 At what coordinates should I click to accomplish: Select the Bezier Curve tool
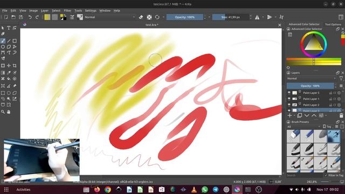[x=3, y=53]
